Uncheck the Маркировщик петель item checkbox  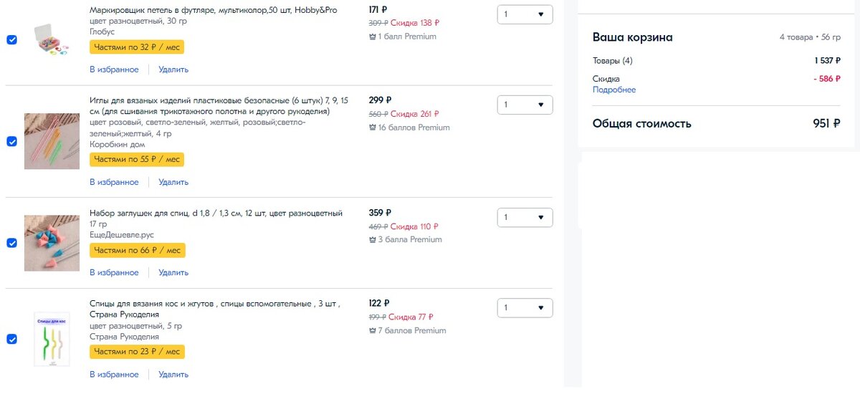[11, 39]
